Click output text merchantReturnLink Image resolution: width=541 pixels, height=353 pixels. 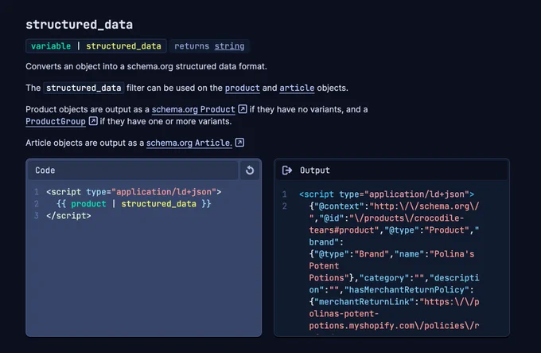point(364,302)
